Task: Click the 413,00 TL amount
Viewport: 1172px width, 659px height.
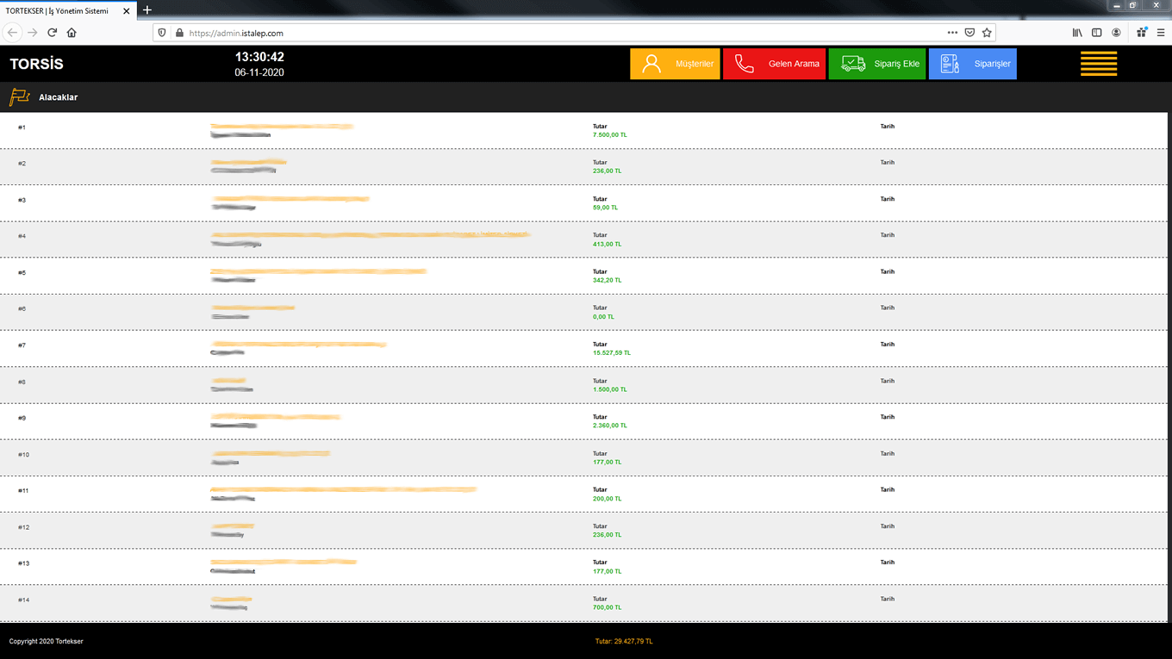Action: pos(607,244)
